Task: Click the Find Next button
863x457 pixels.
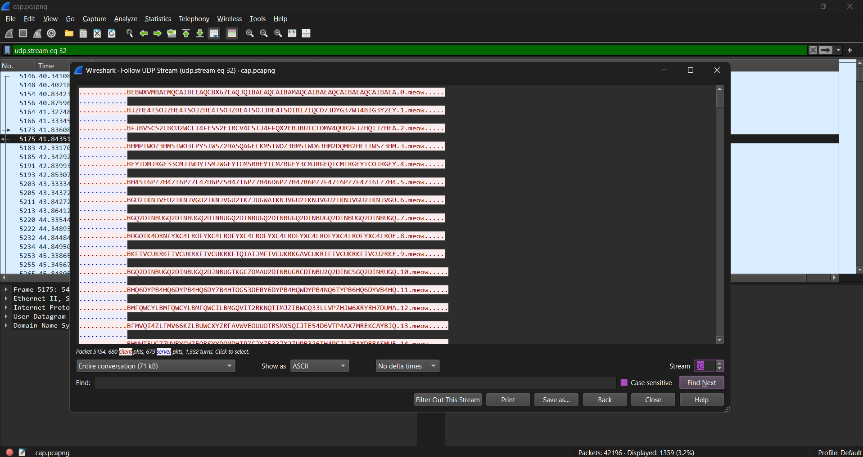Action: click(x=701, y=382)
